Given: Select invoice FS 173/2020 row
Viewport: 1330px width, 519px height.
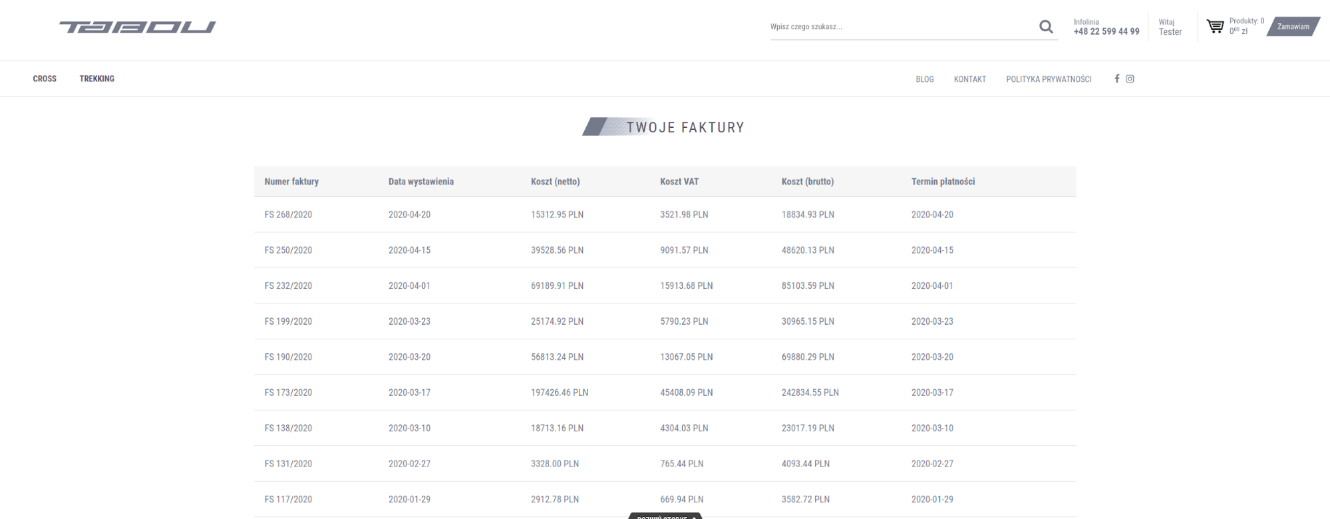Looking at the screenshot, I should point(288,393).
